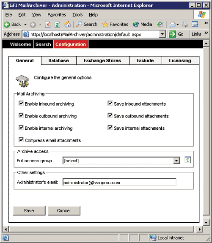
Task: Click the Back arrow icon
Action: 7,25
